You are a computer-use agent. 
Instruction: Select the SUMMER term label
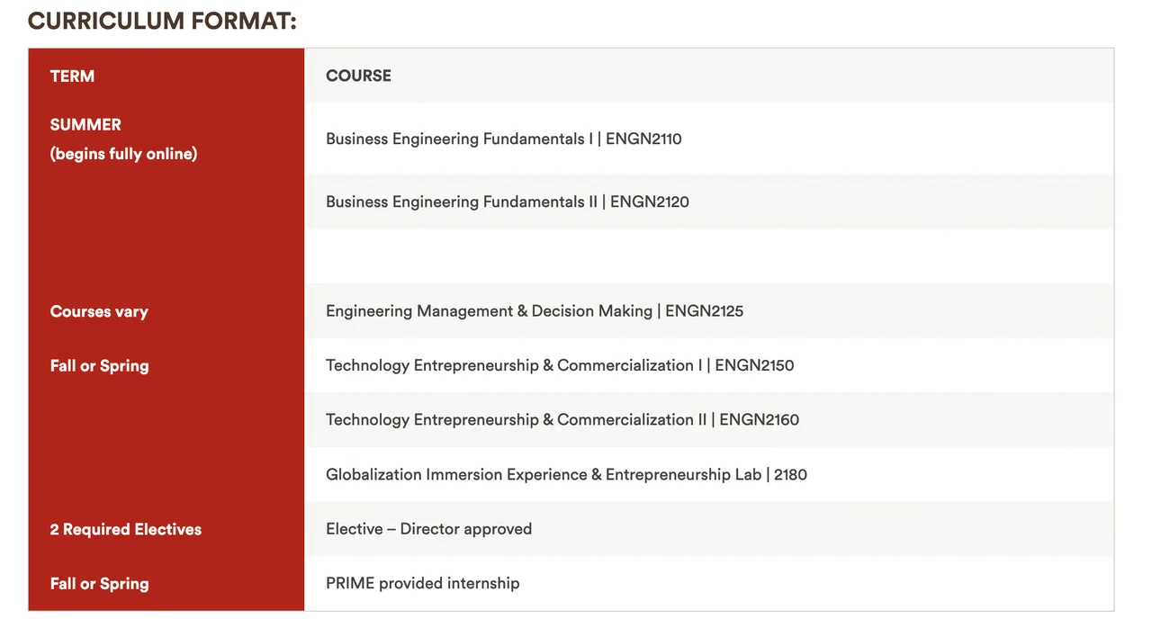tap(85, 125)
